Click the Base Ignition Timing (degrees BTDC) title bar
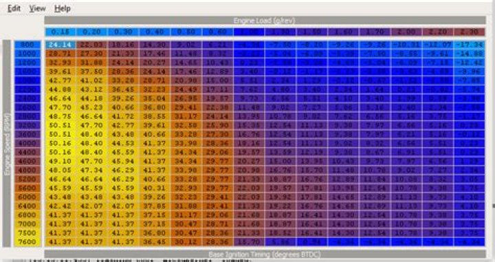 coord(265,254)
